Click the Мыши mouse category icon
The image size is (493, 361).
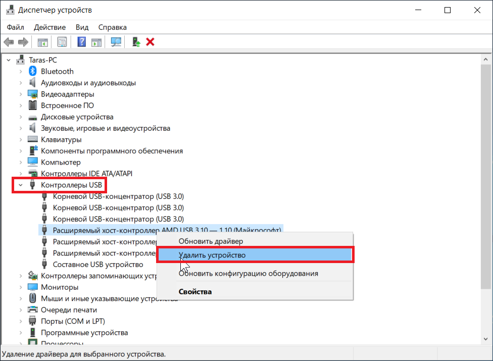(32, 298)
